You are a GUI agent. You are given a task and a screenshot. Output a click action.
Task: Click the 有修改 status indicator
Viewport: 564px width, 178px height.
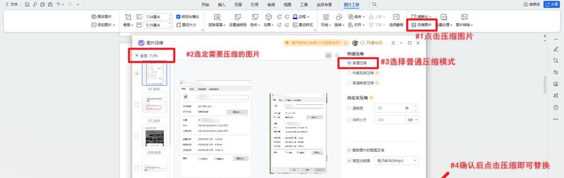[531, 4]
